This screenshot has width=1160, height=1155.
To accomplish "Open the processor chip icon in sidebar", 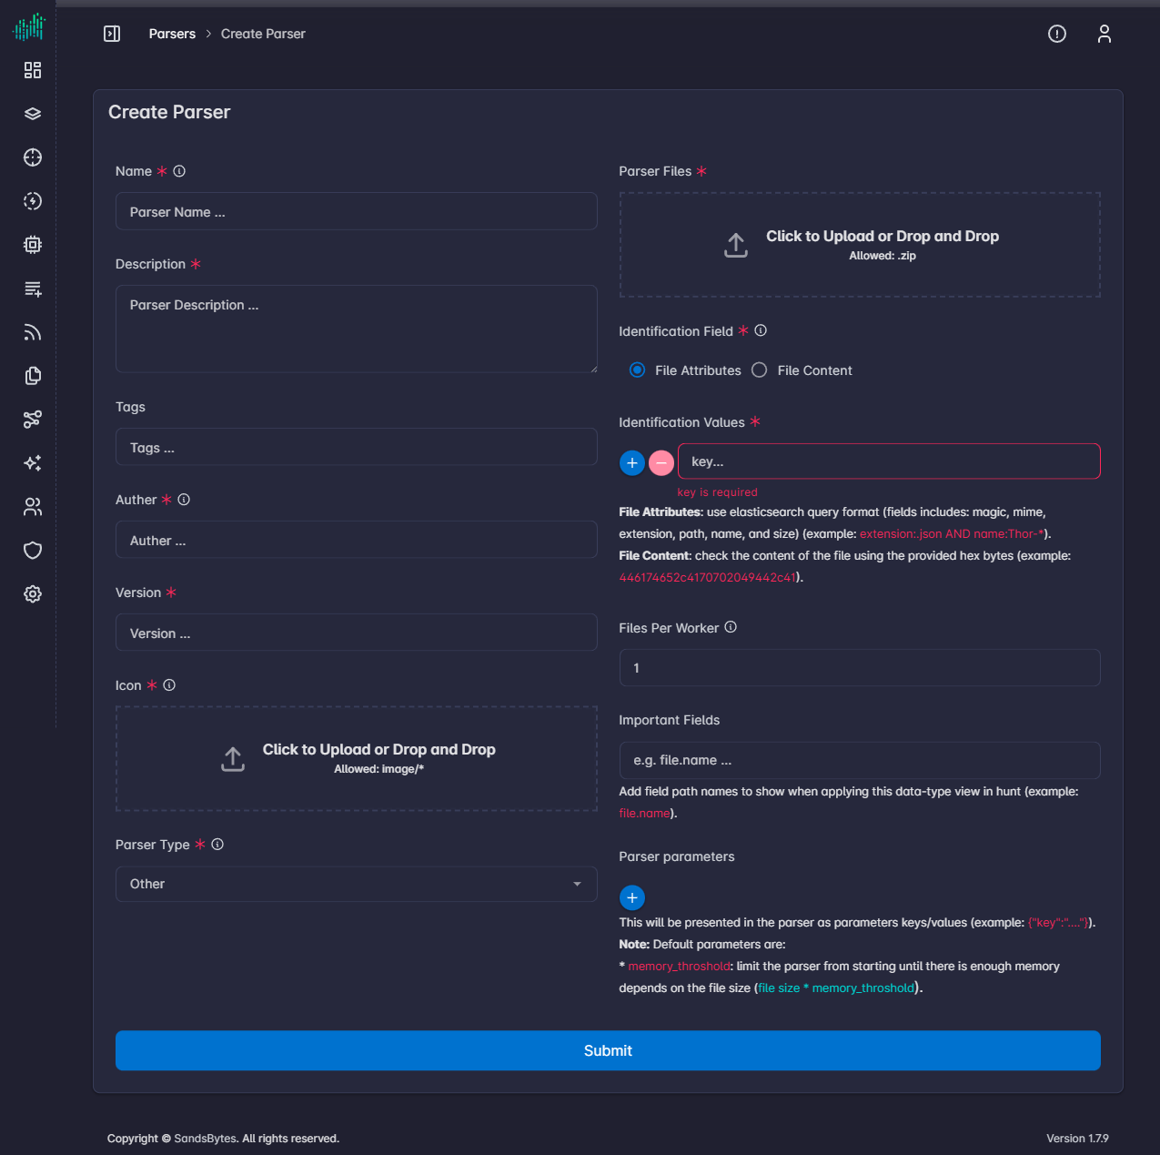I will [x=33, y=245].
